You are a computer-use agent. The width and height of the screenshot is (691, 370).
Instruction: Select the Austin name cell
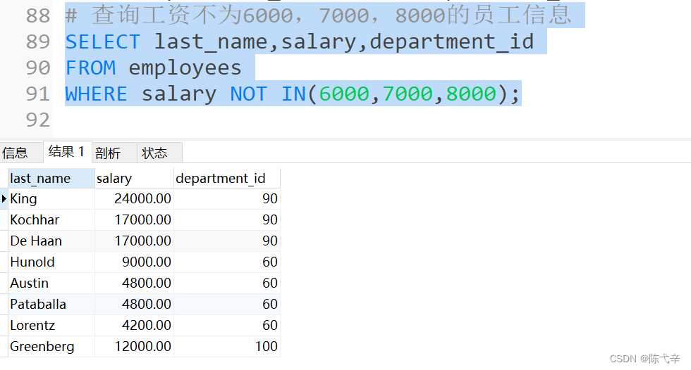pos(51,283)
